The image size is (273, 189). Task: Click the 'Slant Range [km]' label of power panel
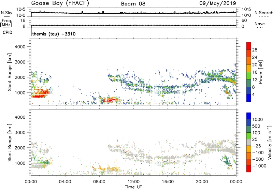(x=10, y=72)
